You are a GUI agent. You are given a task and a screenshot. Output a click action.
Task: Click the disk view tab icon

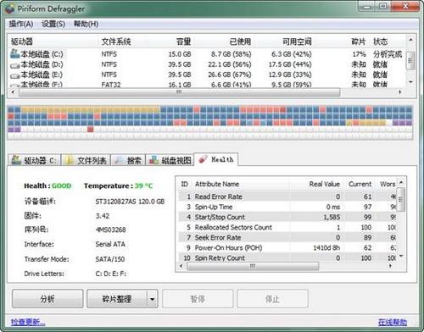(153, 160)
